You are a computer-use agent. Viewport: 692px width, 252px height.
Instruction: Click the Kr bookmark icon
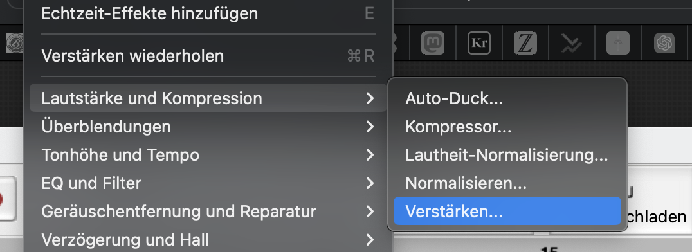pyautogui.click(x=479, y=43)
